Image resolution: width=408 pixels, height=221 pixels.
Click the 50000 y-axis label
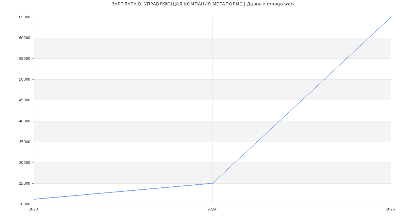pos(24,79)
